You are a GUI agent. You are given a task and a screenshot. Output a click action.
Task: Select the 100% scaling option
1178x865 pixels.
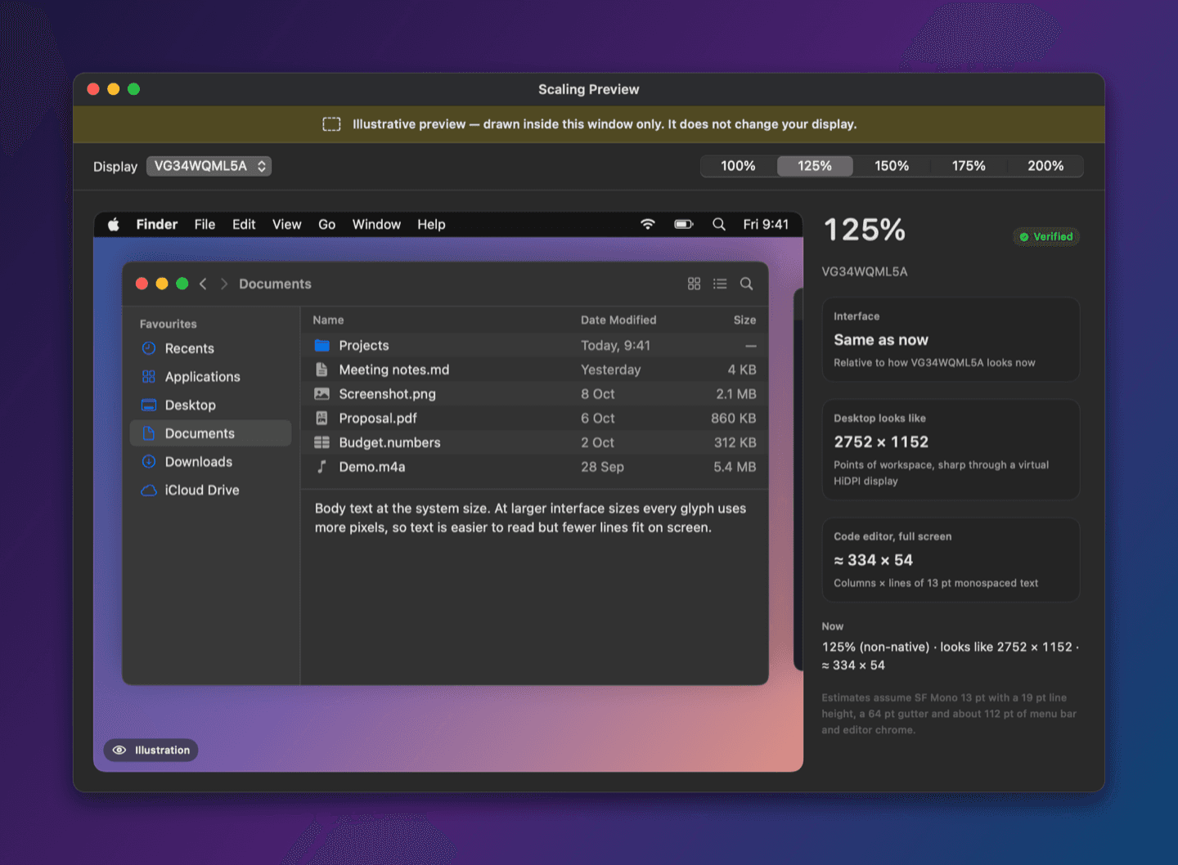[738, 166]
